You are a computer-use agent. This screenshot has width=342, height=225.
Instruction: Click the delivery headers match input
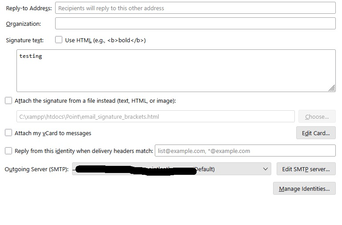245,151
